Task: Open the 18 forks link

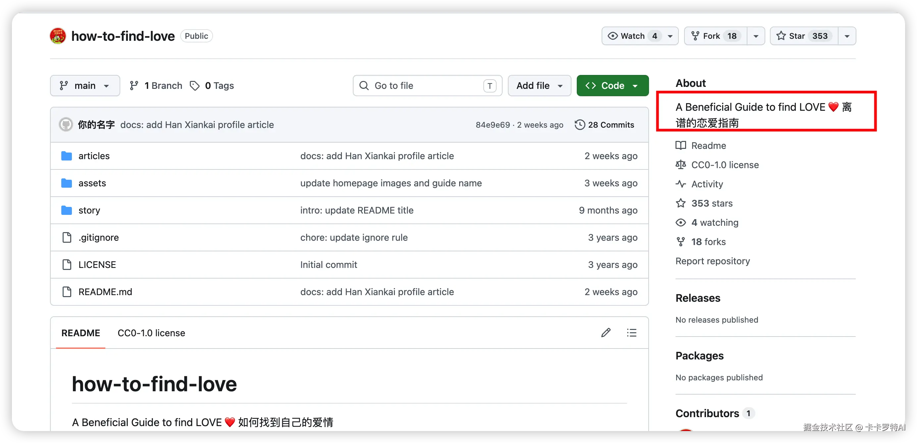Action: coord(708,242)
